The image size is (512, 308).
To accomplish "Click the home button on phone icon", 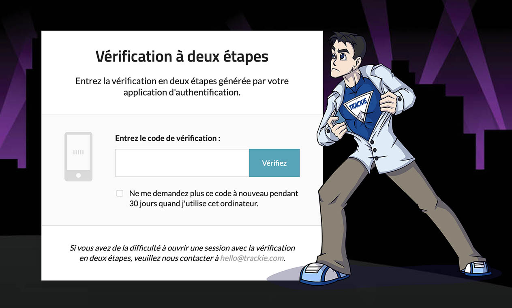I will coord(78,175).
